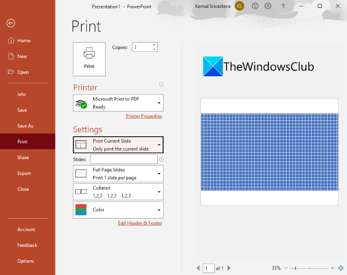
Task: Click the zoom out minus button
Action: coord(286,268)
